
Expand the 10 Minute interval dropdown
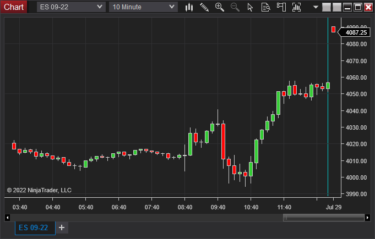point(171,7)
